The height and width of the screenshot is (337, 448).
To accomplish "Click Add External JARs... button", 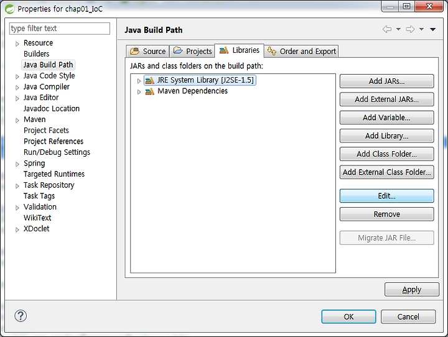I will click(386, 99).
